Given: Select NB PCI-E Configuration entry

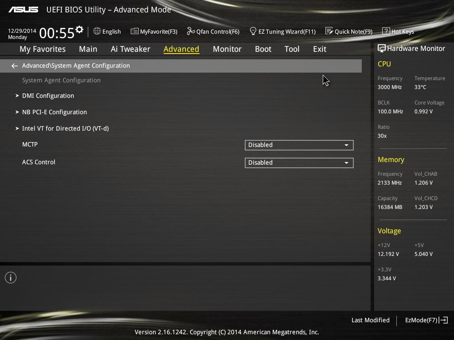Looking at the screenshot, I should [x=55, y=112].
